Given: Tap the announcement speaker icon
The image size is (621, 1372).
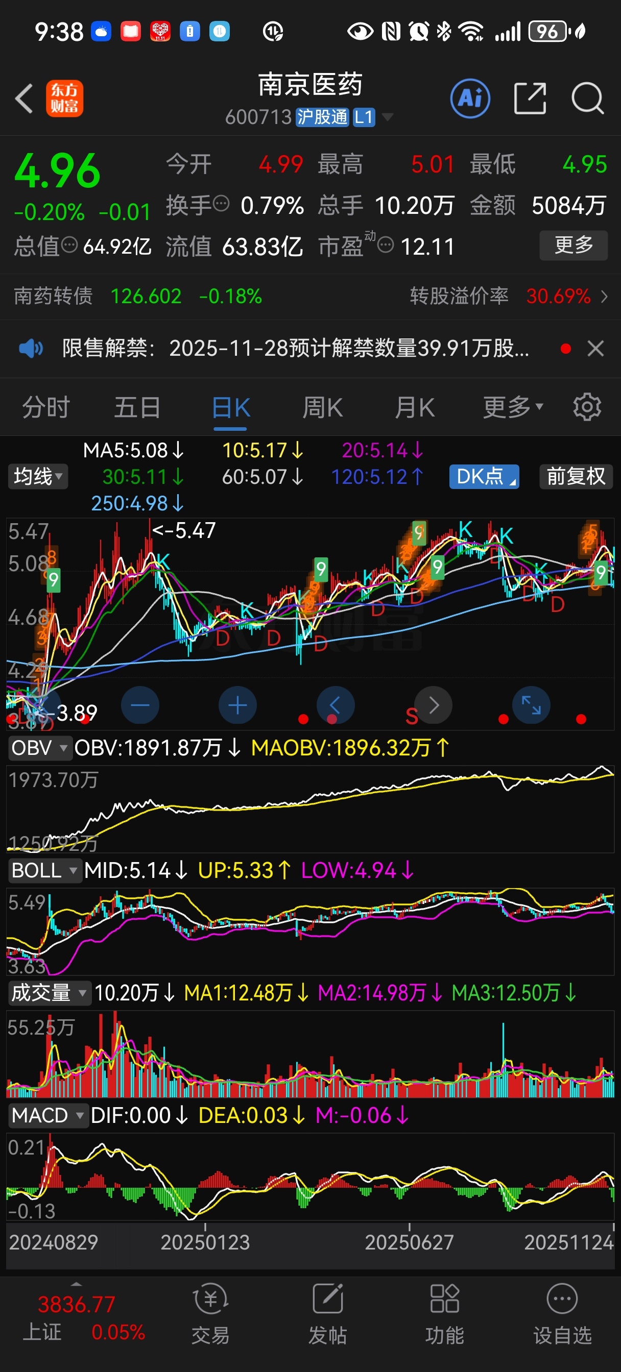Looking at the screenshot, I should (31, 349).
